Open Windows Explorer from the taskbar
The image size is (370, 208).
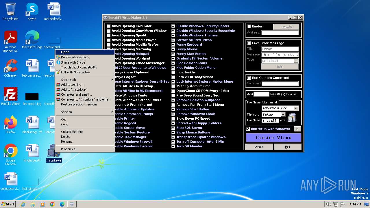(x=33, y=204)
